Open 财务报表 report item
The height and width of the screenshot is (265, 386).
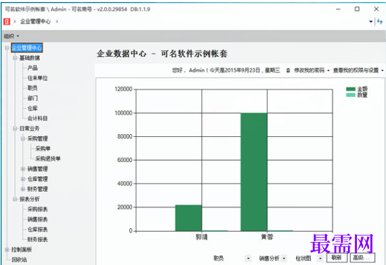point(37,240)
